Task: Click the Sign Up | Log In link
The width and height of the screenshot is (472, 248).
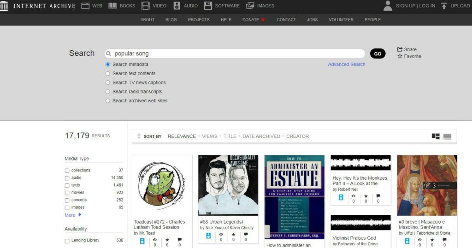Action: [x=415, y=6]
